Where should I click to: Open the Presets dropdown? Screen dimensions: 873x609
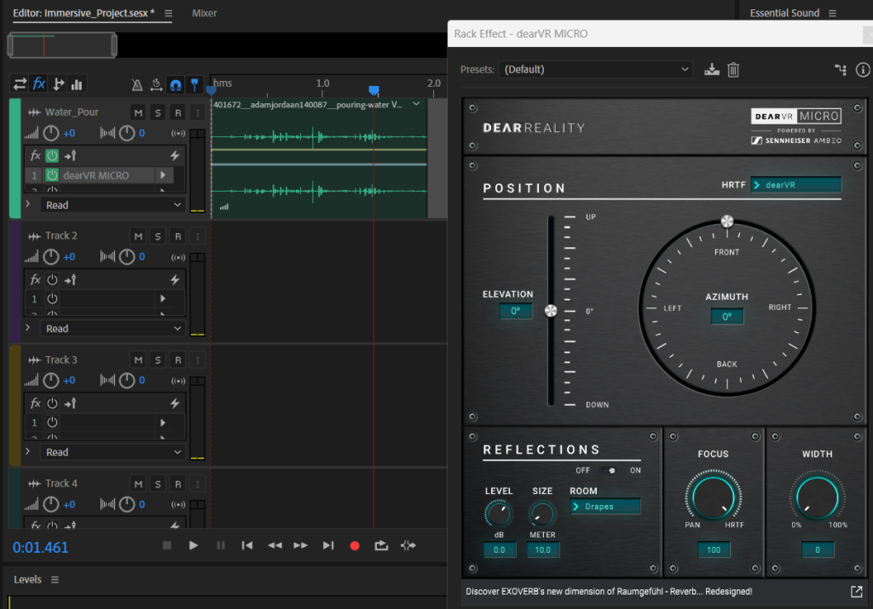(x=596, y=70)
